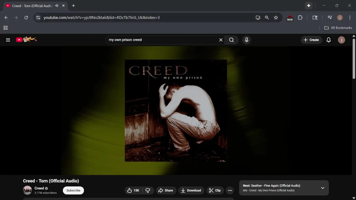356x200 pixels.
Task: Open Chrome three-dot menu
Action: [x=350, y=17]
